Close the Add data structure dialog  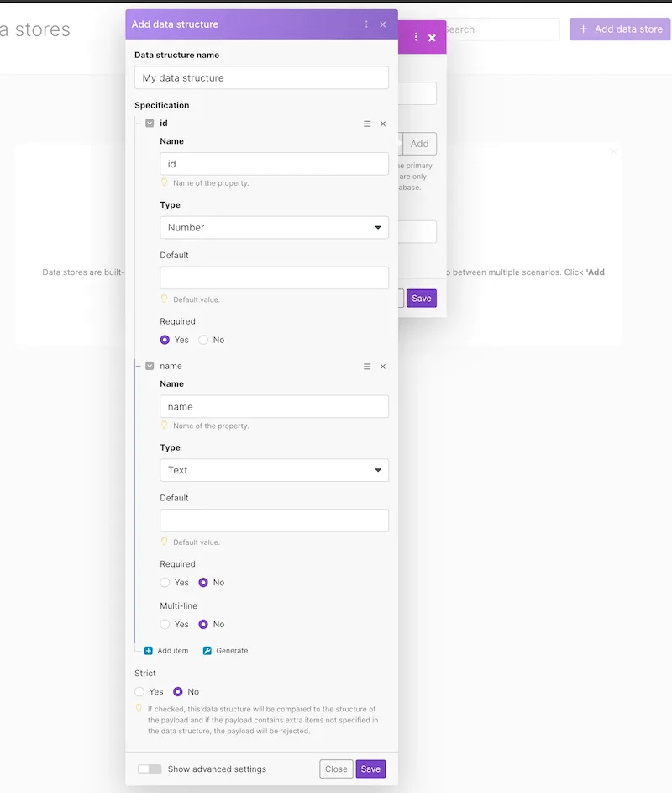click(383, 24)
